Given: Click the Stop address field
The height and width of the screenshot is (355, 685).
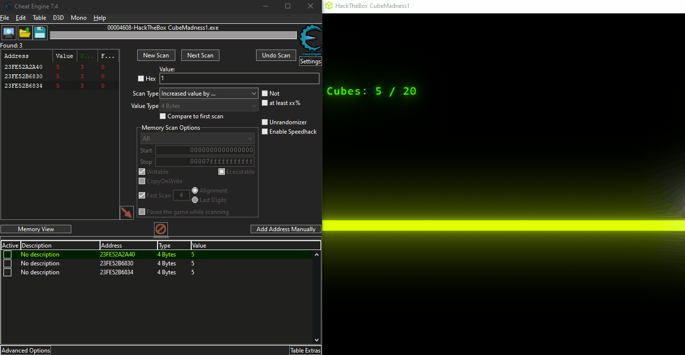Looking at the screenshot, I should point(205,162).
